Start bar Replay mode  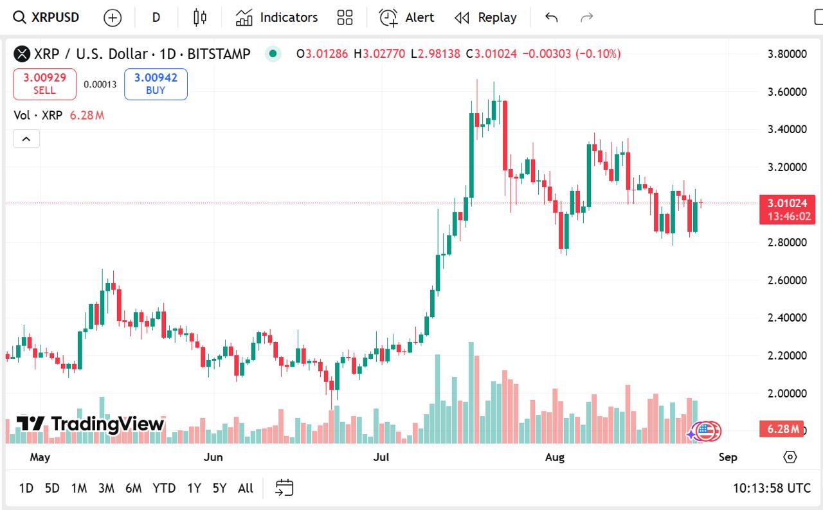pyautogui.click(x=485, y=17)
